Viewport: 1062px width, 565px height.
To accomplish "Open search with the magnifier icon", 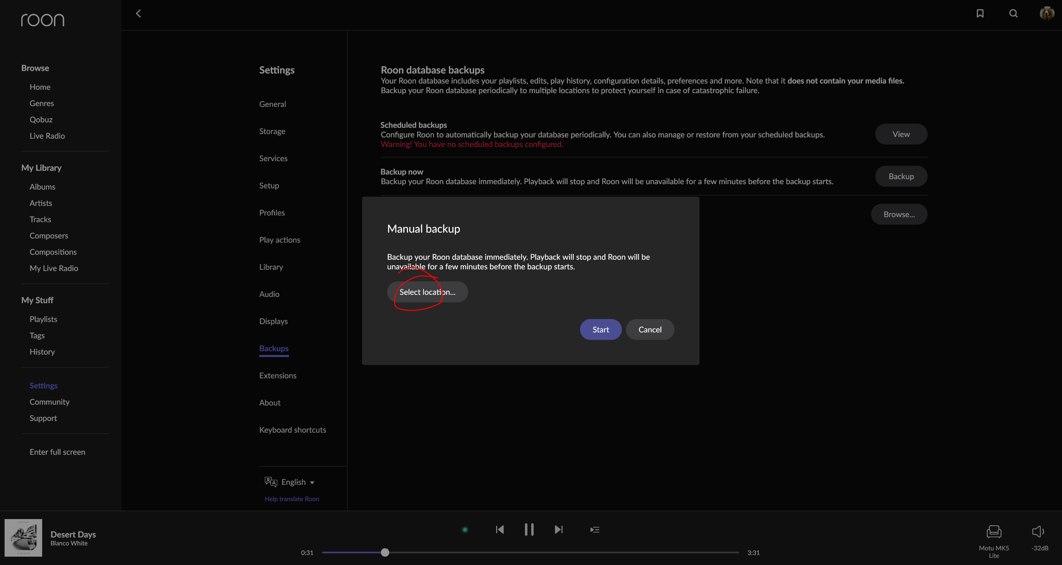I will click(x=1014, y=14).
